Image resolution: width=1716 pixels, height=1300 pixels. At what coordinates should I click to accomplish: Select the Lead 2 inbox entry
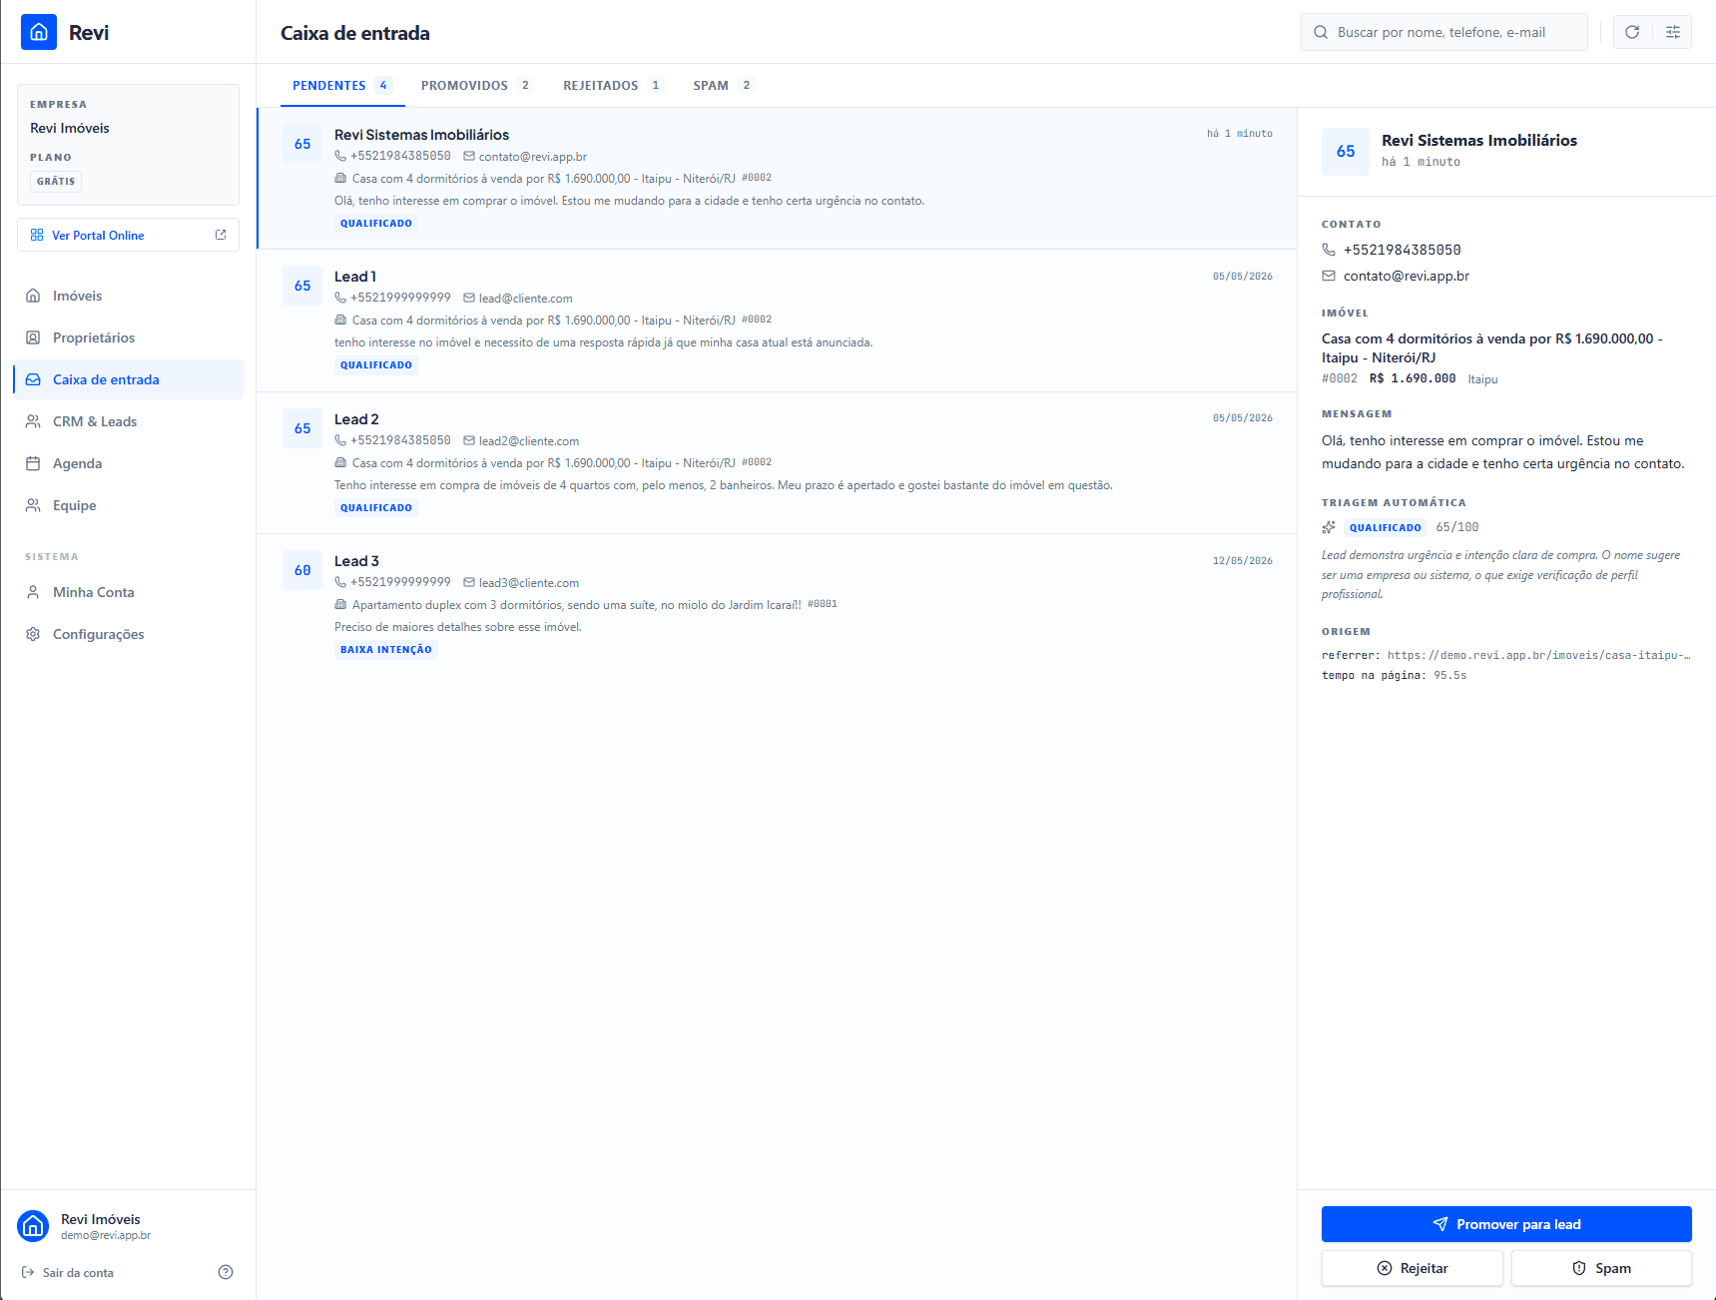click(777, 463)
